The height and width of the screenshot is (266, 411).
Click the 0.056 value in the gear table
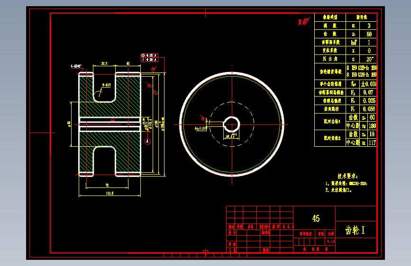coord(369,109)
